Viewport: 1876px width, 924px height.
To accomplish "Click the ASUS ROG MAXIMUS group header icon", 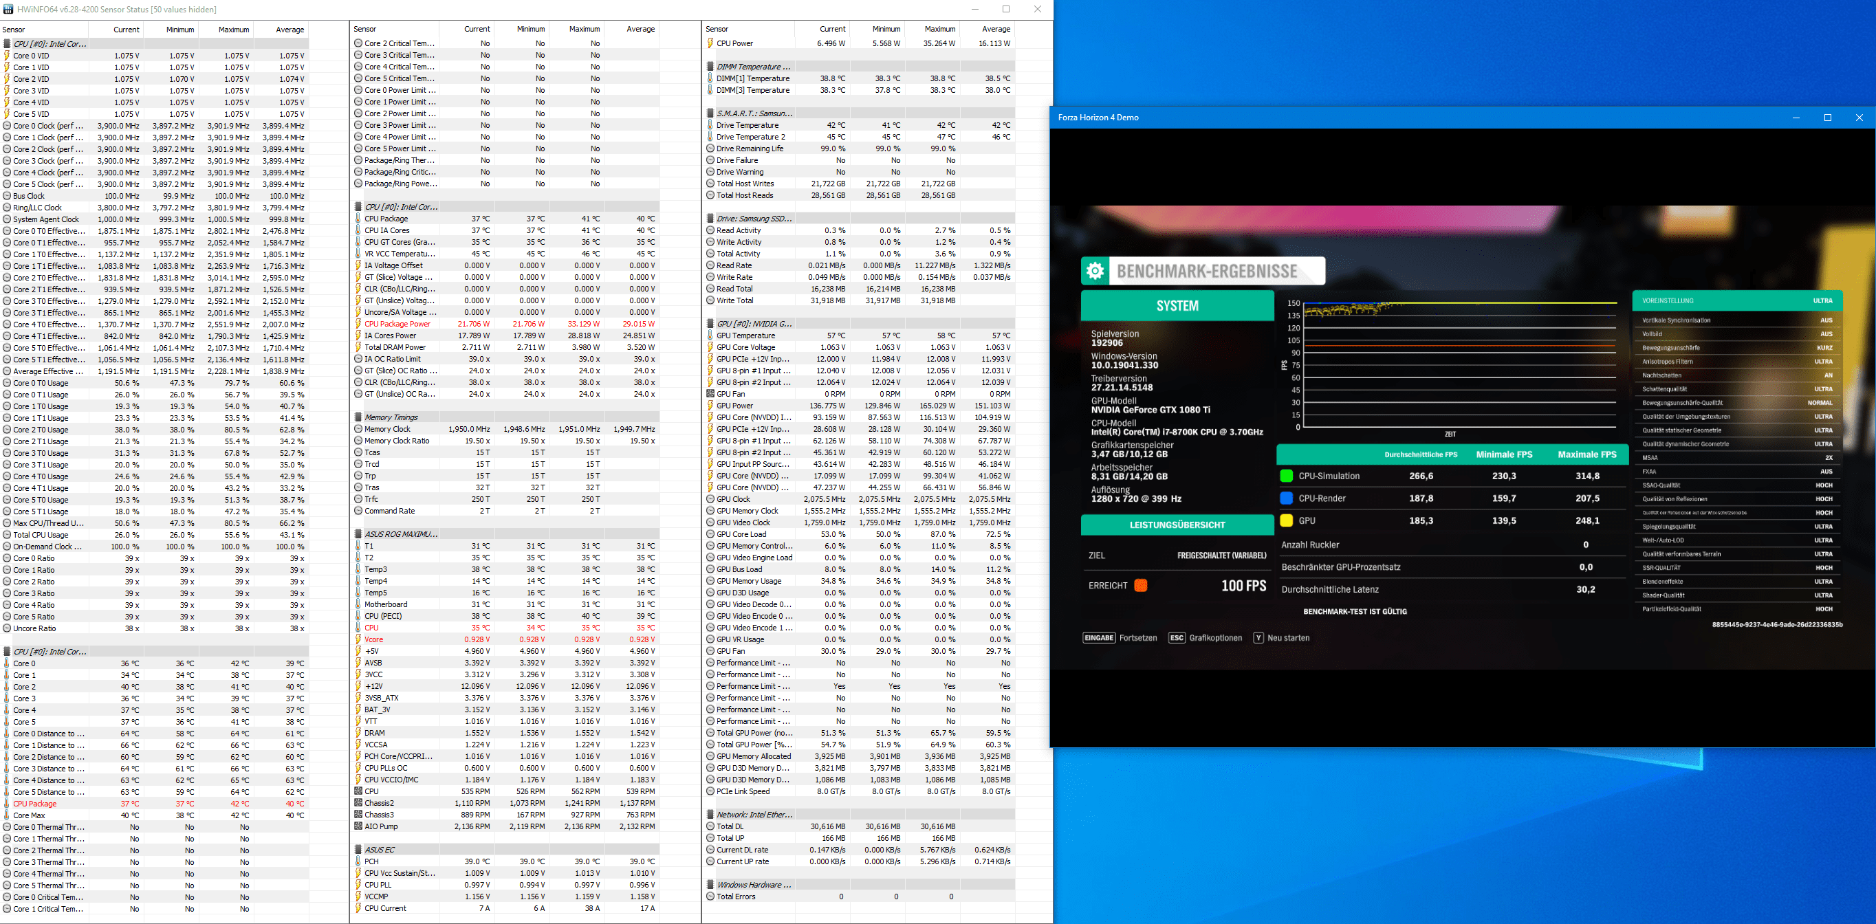I will 358,533.
